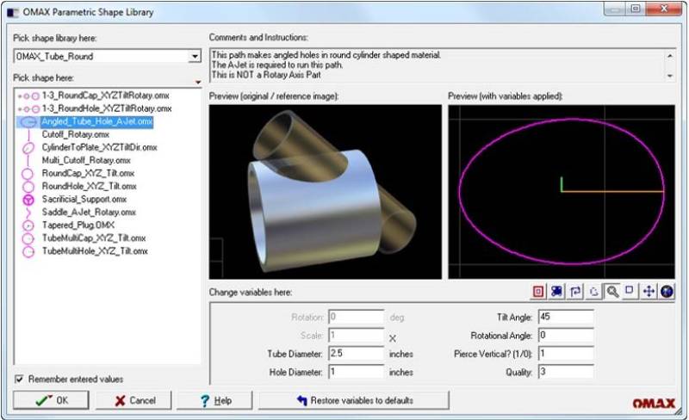
Task: Click Restore variables to defaults
Action: (354, 400)
